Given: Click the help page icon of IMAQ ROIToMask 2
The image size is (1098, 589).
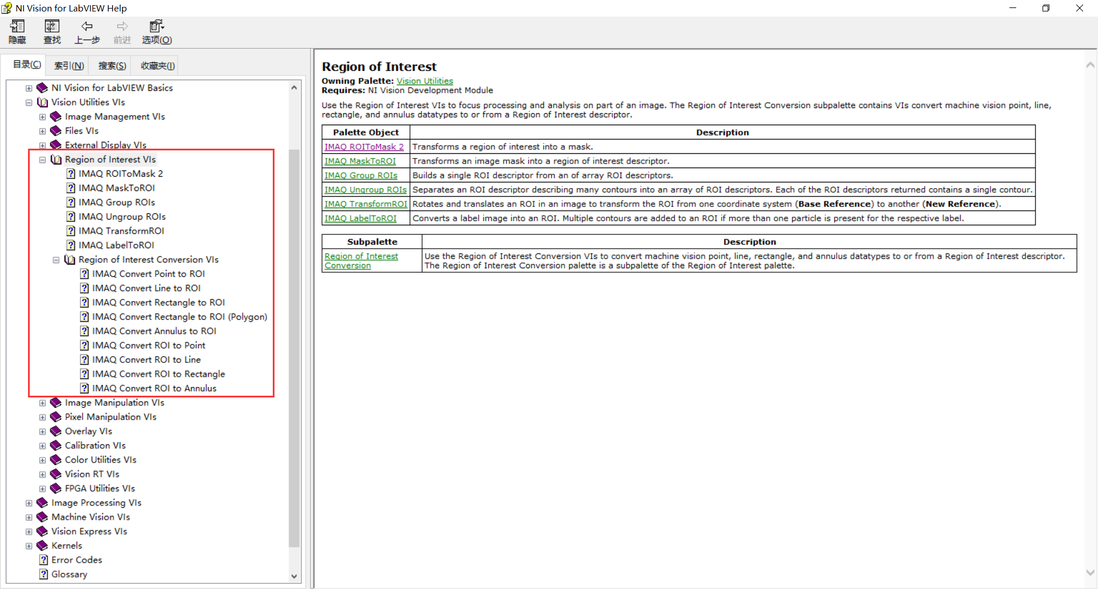Looking at the screenshot, I should [70, 173].
